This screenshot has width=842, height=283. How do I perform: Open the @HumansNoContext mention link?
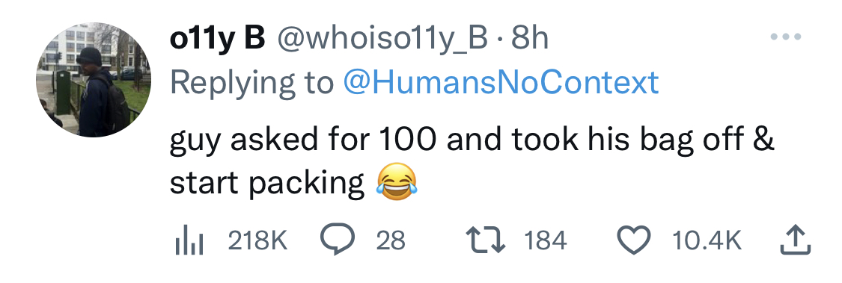coord(500,83)
